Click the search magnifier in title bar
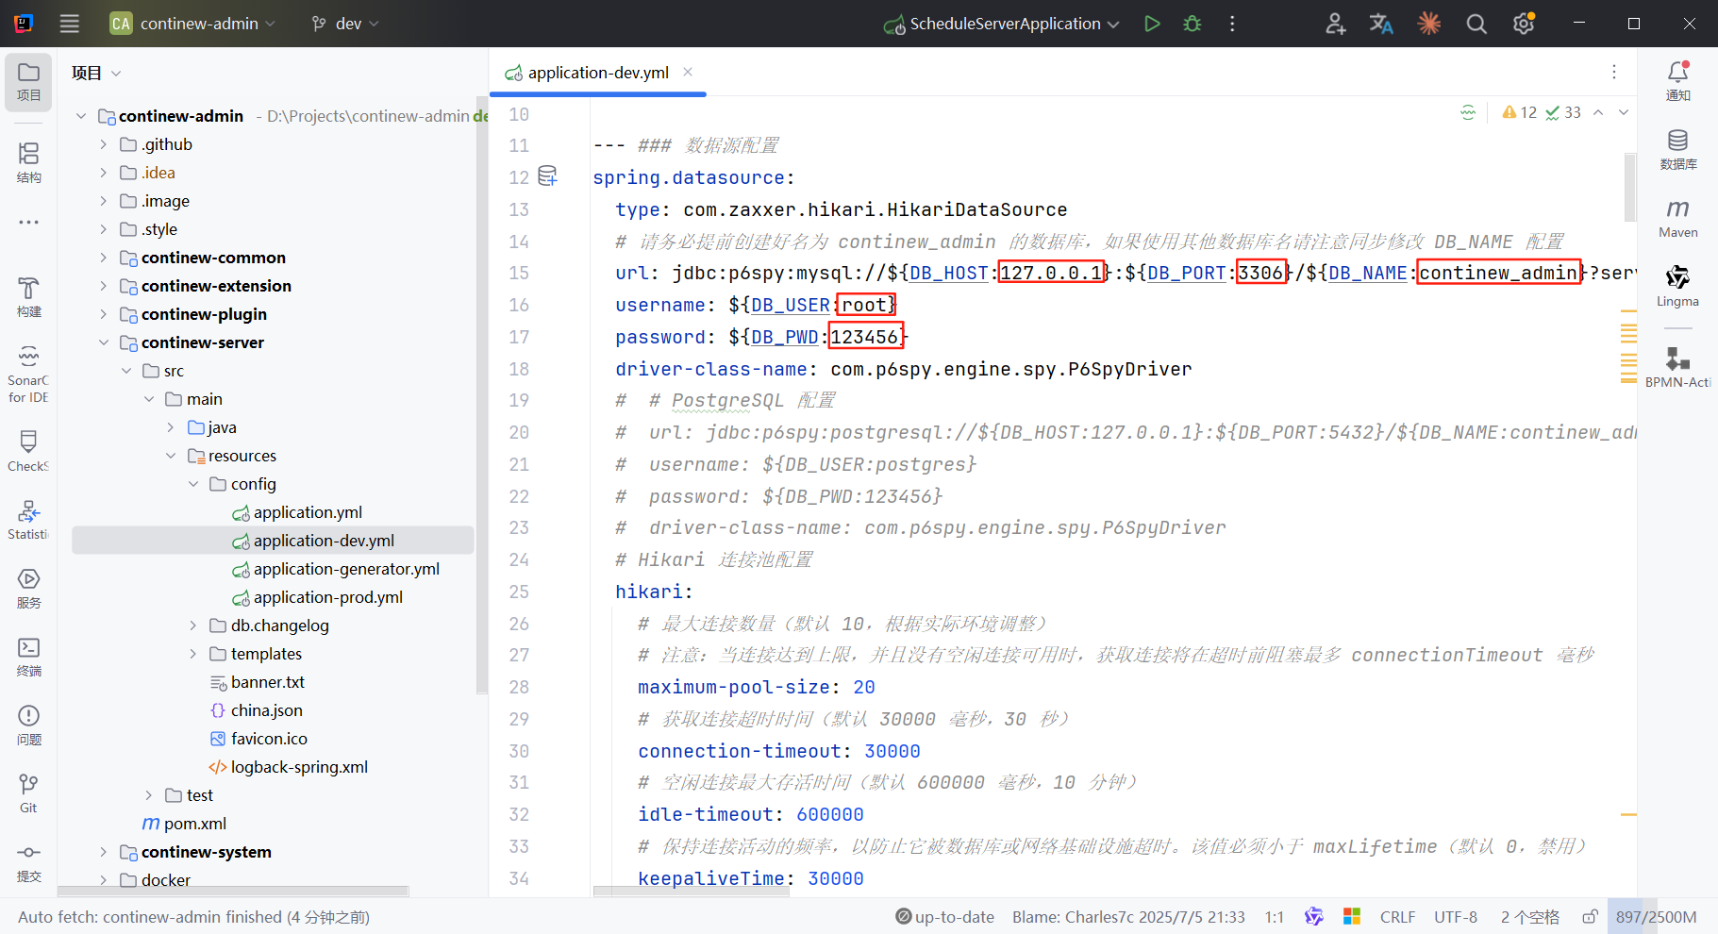Screen dimensions: 1718x934 tap(1476, 24)
